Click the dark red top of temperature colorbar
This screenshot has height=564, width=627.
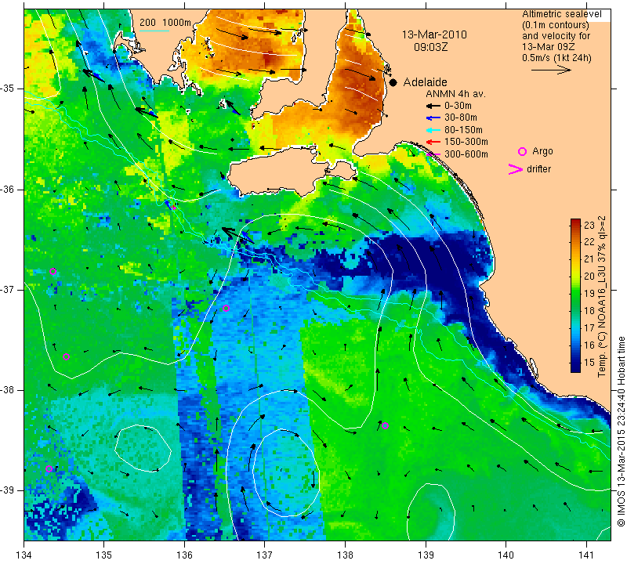(575, 222)
